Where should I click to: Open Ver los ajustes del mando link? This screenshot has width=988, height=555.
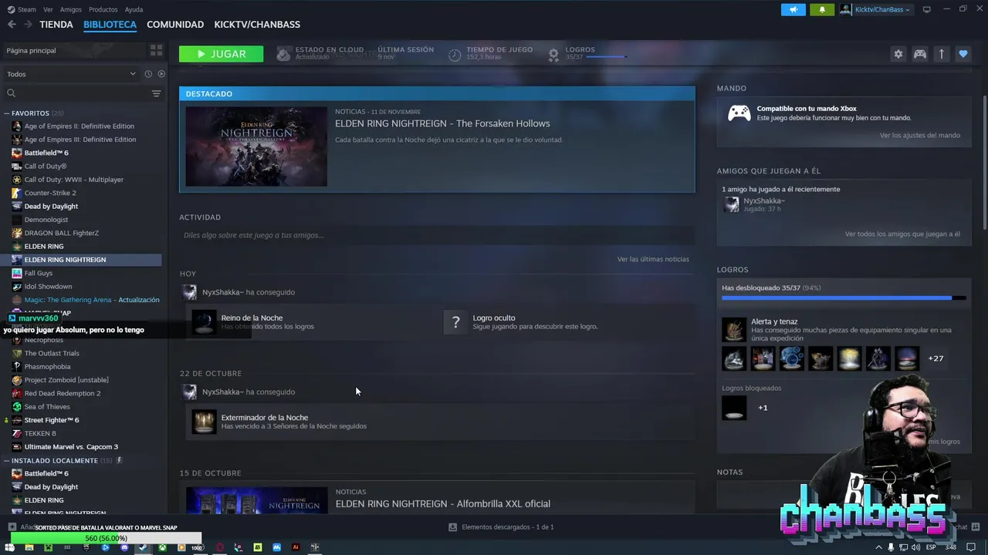(x=920, y=135)
